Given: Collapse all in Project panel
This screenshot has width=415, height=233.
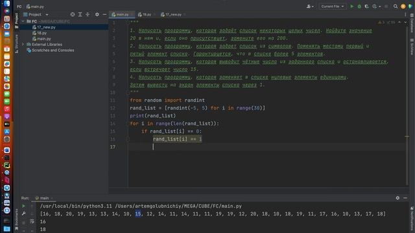Looking at the screenshot, I should click(x=88, y=14).
